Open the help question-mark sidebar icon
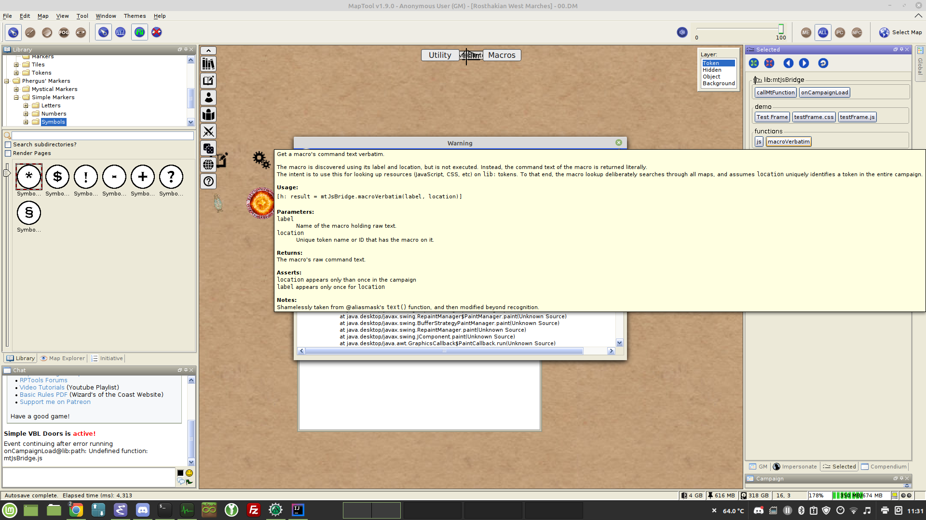This screenshot has width=926, height=520. 208,182
